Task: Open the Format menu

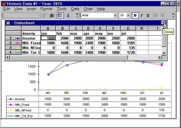Action: 46,9
